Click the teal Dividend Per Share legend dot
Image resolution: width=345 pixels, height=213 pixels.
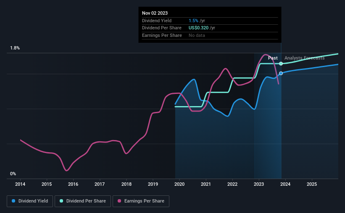[61, 201]
